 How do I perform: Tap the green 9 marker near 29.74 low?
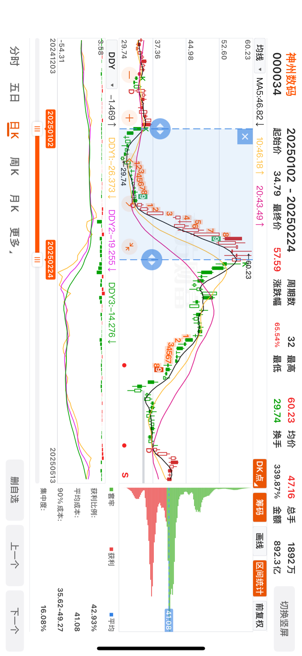coord(142,196)
